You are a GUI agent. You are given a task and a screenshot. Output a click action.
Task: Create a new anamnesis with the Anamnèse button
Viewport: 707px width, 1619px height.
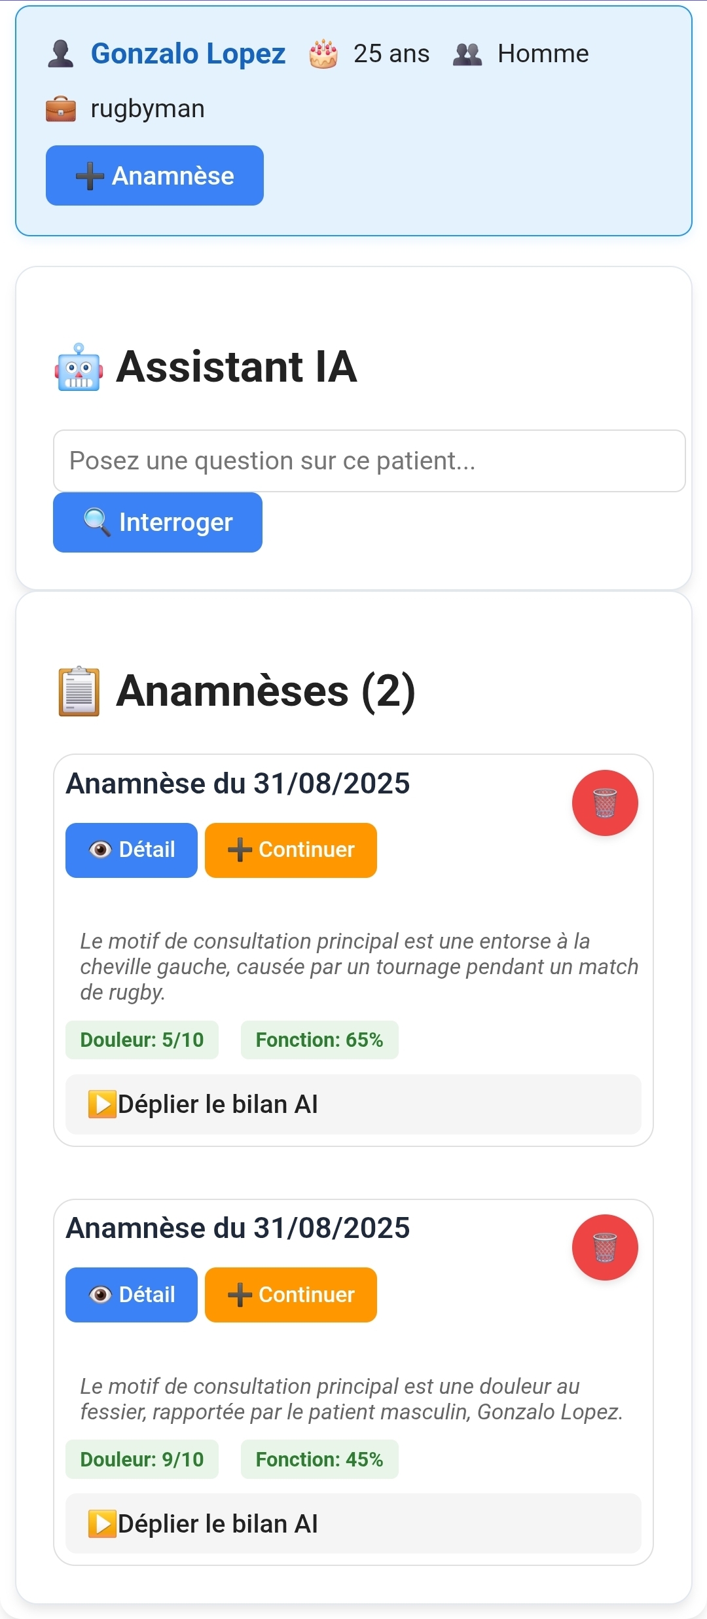click(x=155, y=175)
